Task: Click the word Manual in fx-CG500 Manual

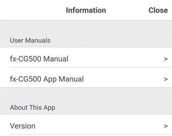Action: (56, 59)
